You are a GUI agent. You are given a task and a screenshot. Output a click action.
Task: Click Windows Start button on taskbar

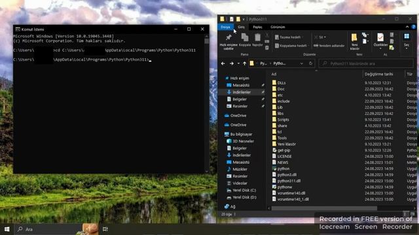[7, 229]
